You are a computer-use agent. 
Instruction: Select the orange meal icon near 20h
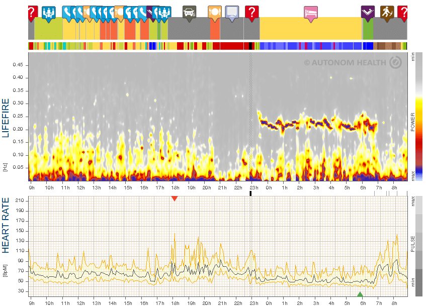click(x=215, y=13)
